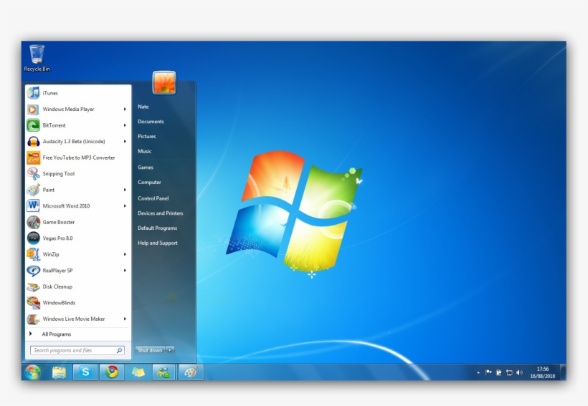The height and width of the screenshot is (406, 588).
Task: Click the Paint icon on the taskbar
Action: click(x=191, y=372)
